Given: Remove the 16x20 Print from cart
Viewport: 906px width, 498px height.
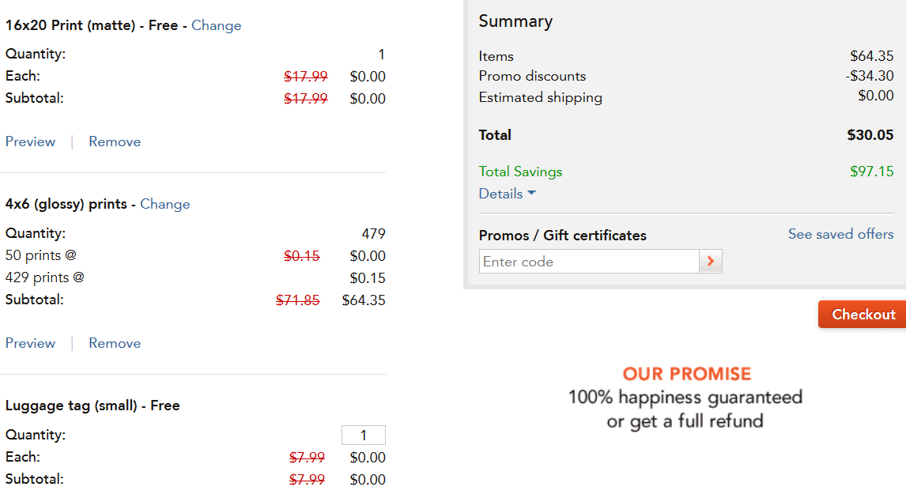Looking at the screenshot, I should click(x=114, y=141).
